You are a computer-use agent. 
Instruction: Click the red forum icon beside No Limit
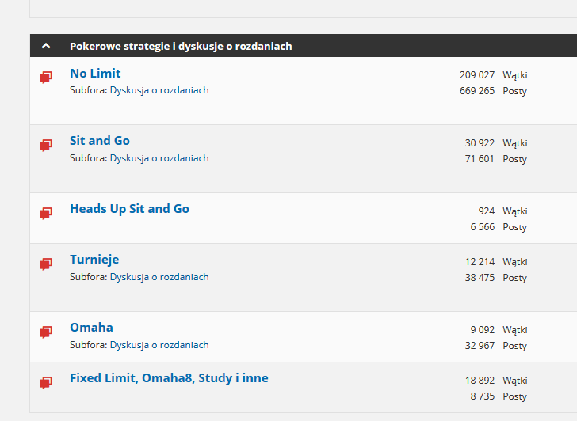46,77
